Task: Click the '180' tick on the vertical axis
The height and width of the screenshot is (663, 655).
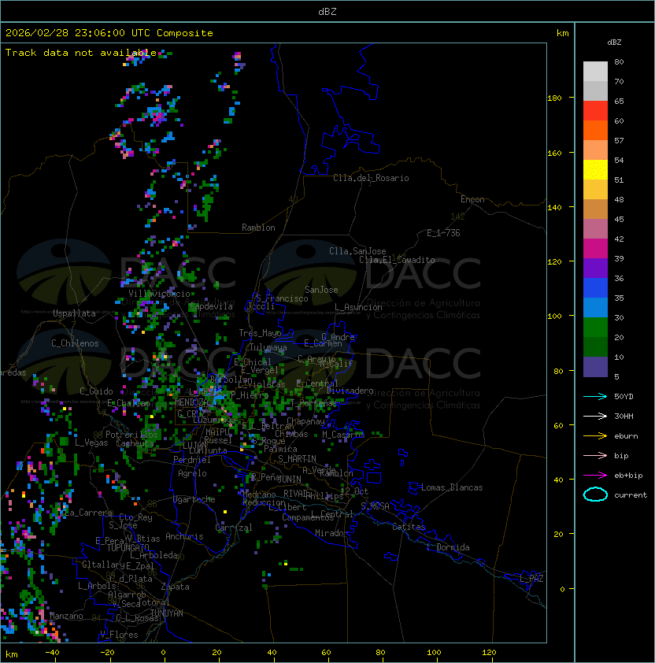Action: pos(554,98)
